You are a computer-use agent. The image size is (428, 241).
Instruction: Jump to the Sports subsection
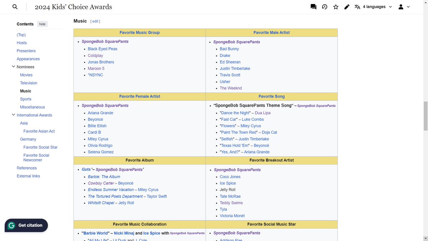click(x=26, y=99)
